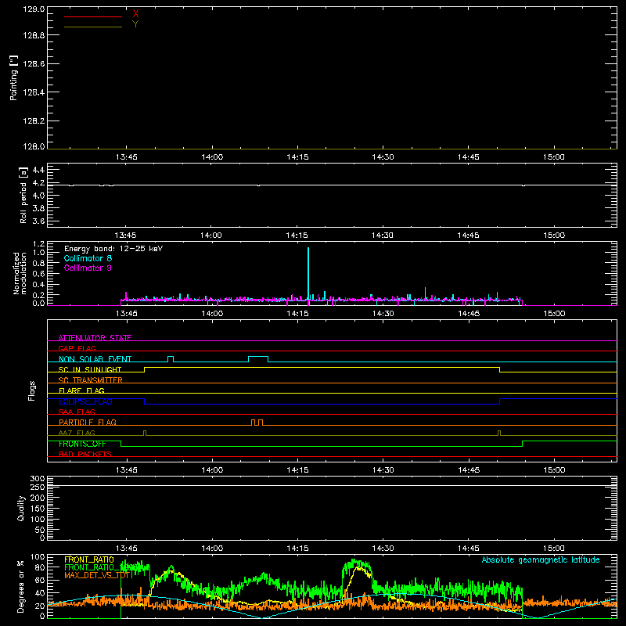Select the Absolute geomagnetic latitude label

[x=541, y=559]
